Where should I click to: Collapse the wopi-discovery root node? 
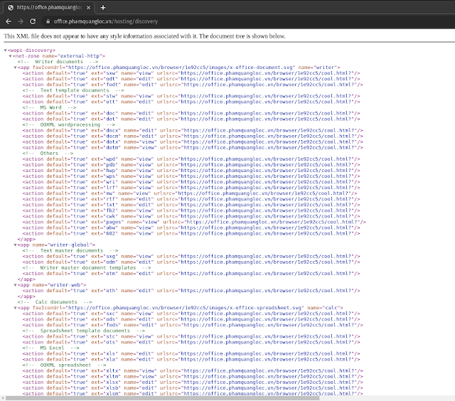pos(5,50)
